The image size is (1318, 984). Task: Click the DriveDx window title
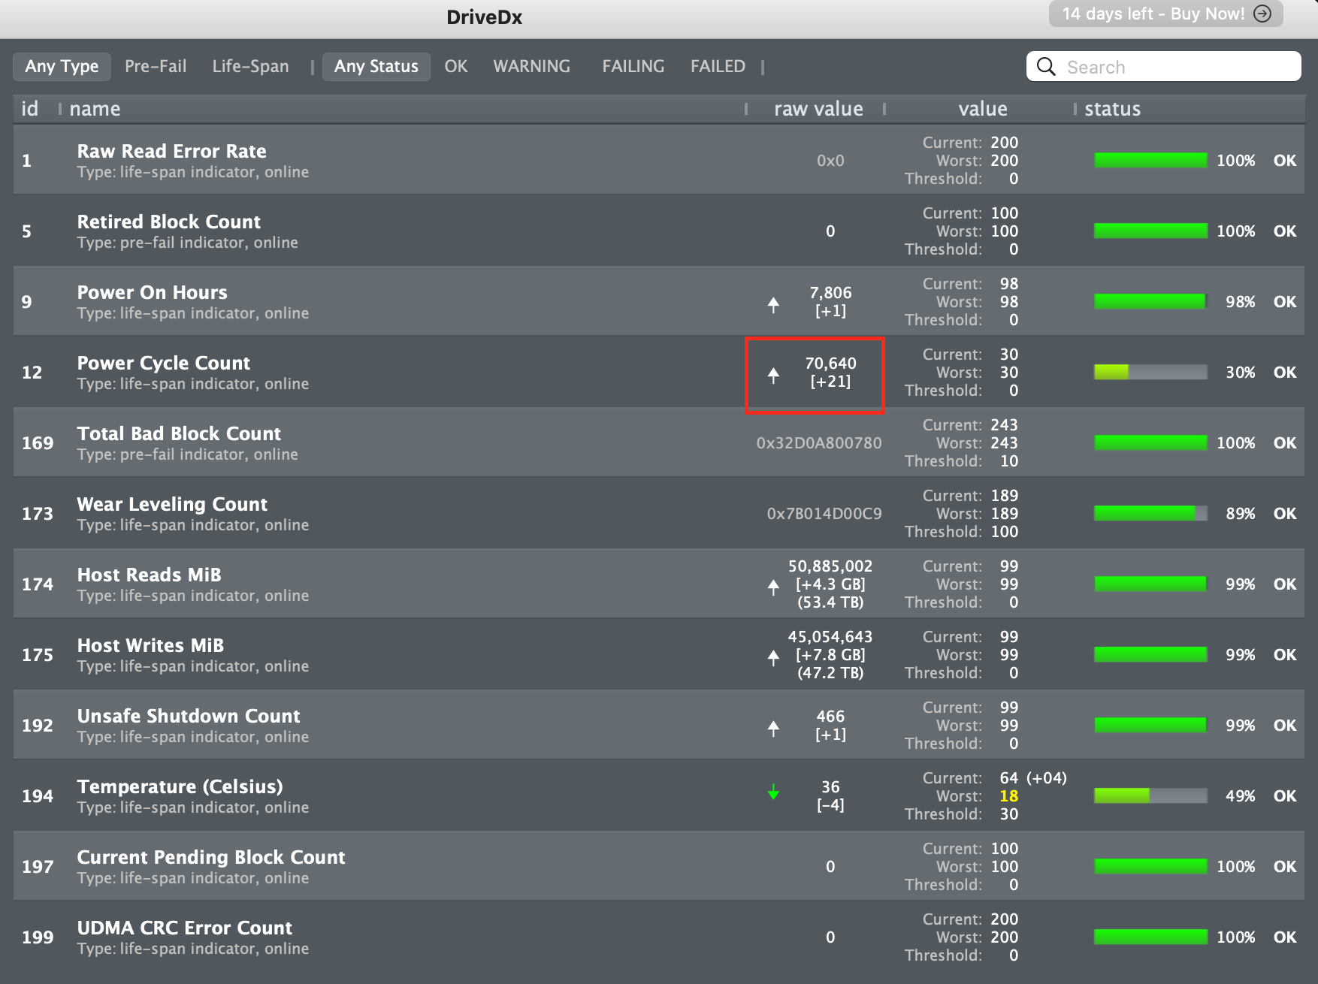484,17
